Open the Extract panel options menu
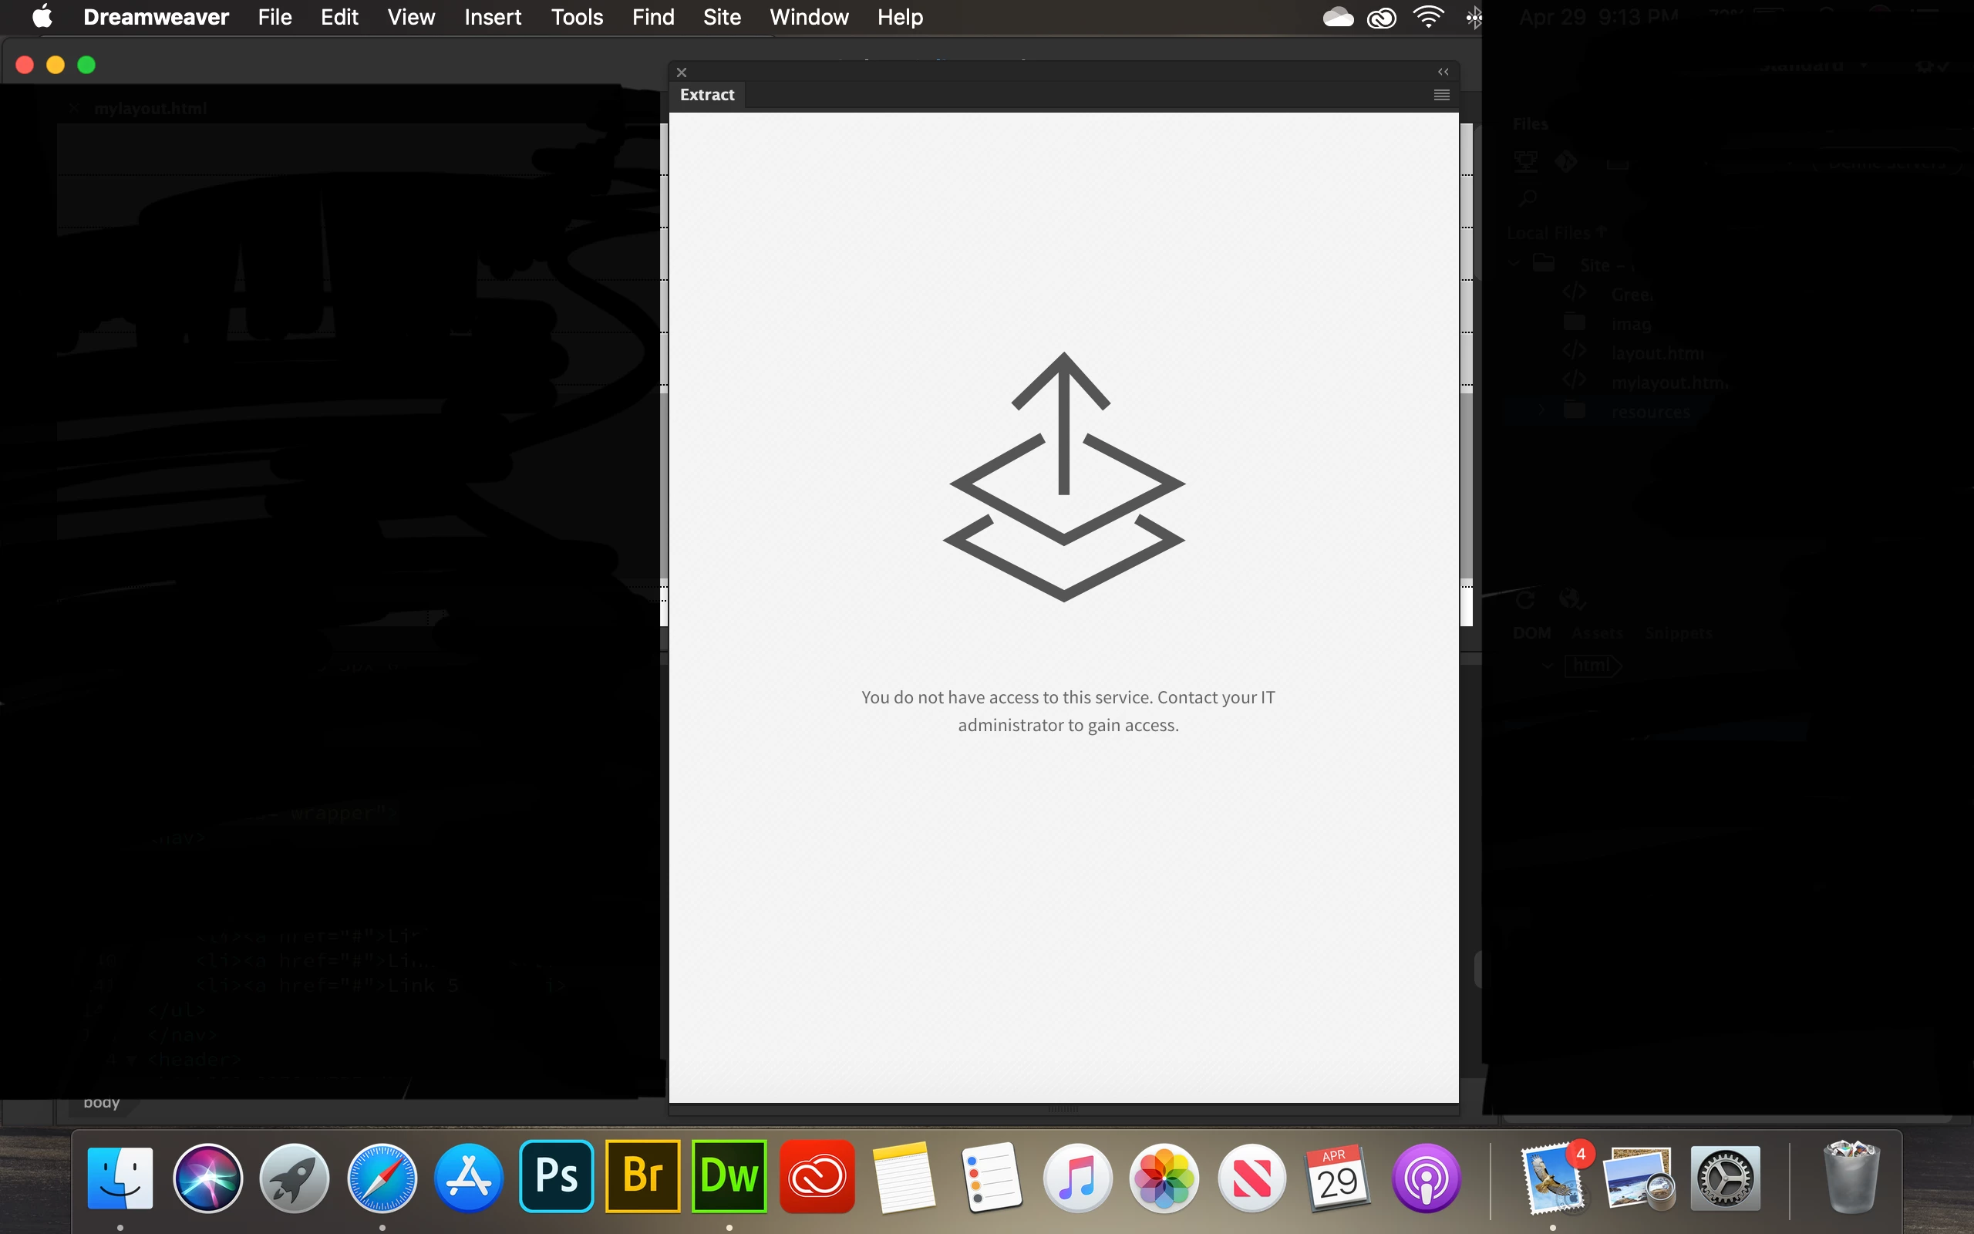Screen dimensions: 1974x1234 [x=1441, y=95]
